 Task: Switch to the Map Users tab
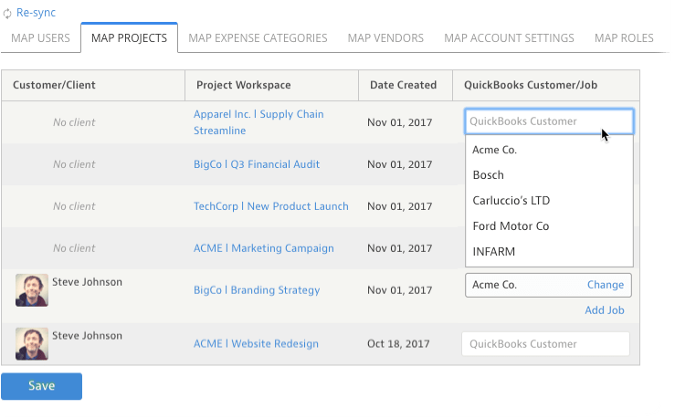click(40, 37)
